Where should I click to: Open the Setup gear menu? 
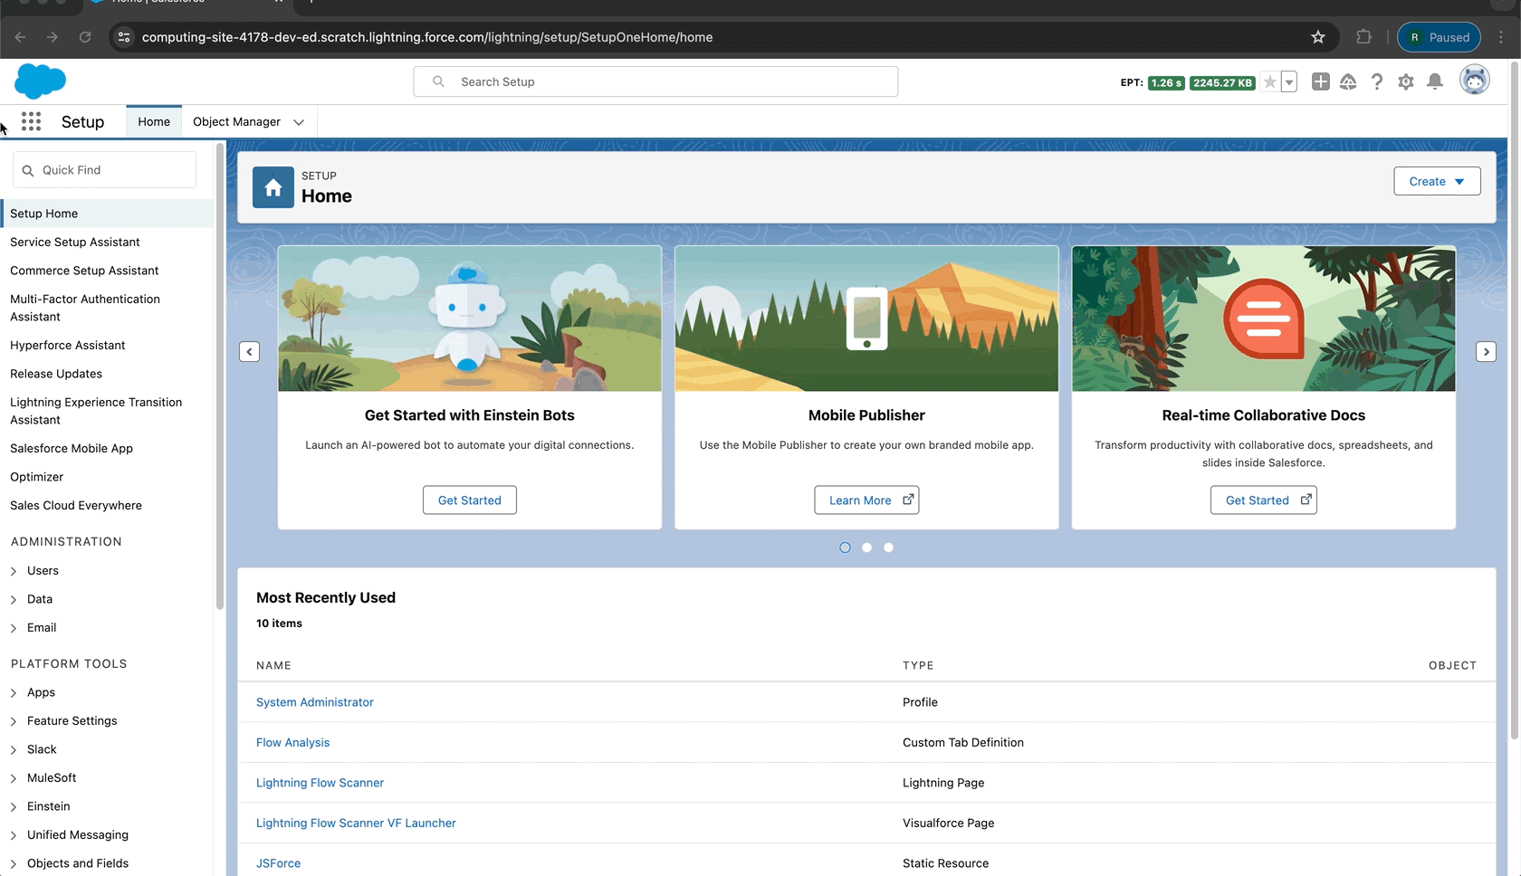[x=1406, y=82]
